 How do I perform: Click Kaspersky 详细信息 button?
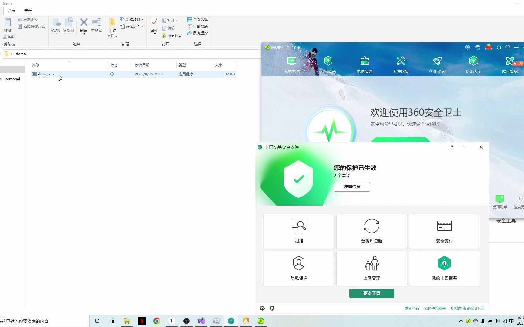click(352, 187)
